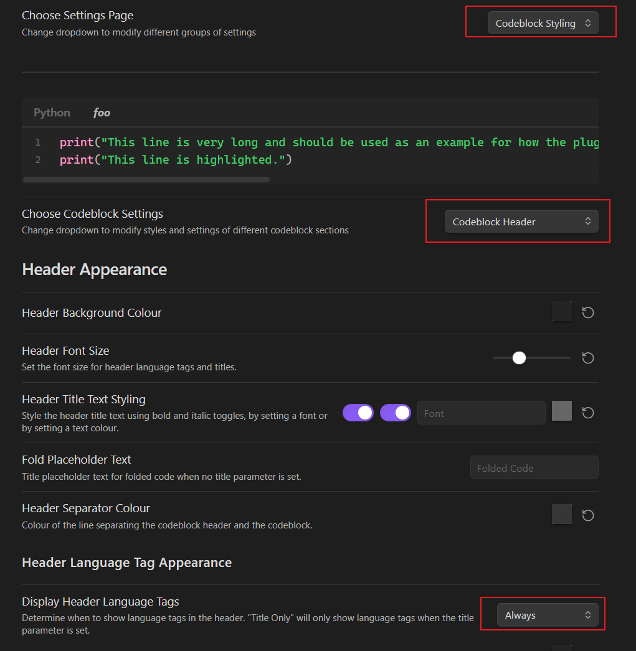The width and height of the screenshot is (636, 651).
Task: Click the codeblock preview horizontal scrollbar
Action: (146, 180)
